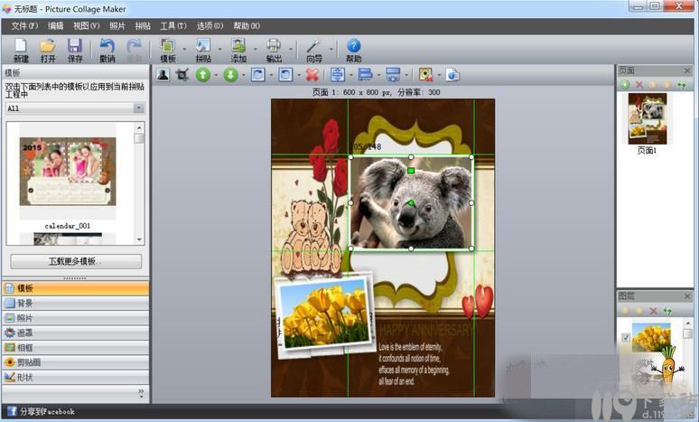This screenshot has height=422, width=699.
Task: Expand the Add (添加) toolbar dropdown arrow
Action: point(256,49)
